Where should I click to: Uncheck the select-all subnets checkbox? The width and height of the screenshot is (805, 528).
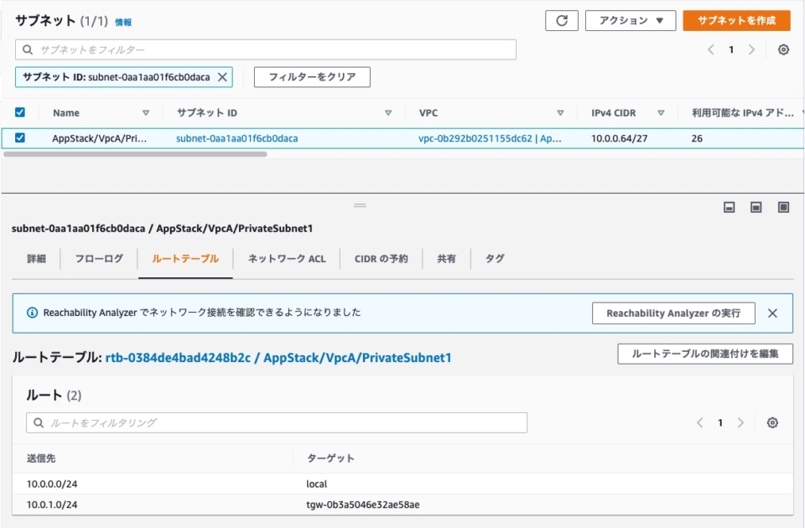(x=18, y=113)
